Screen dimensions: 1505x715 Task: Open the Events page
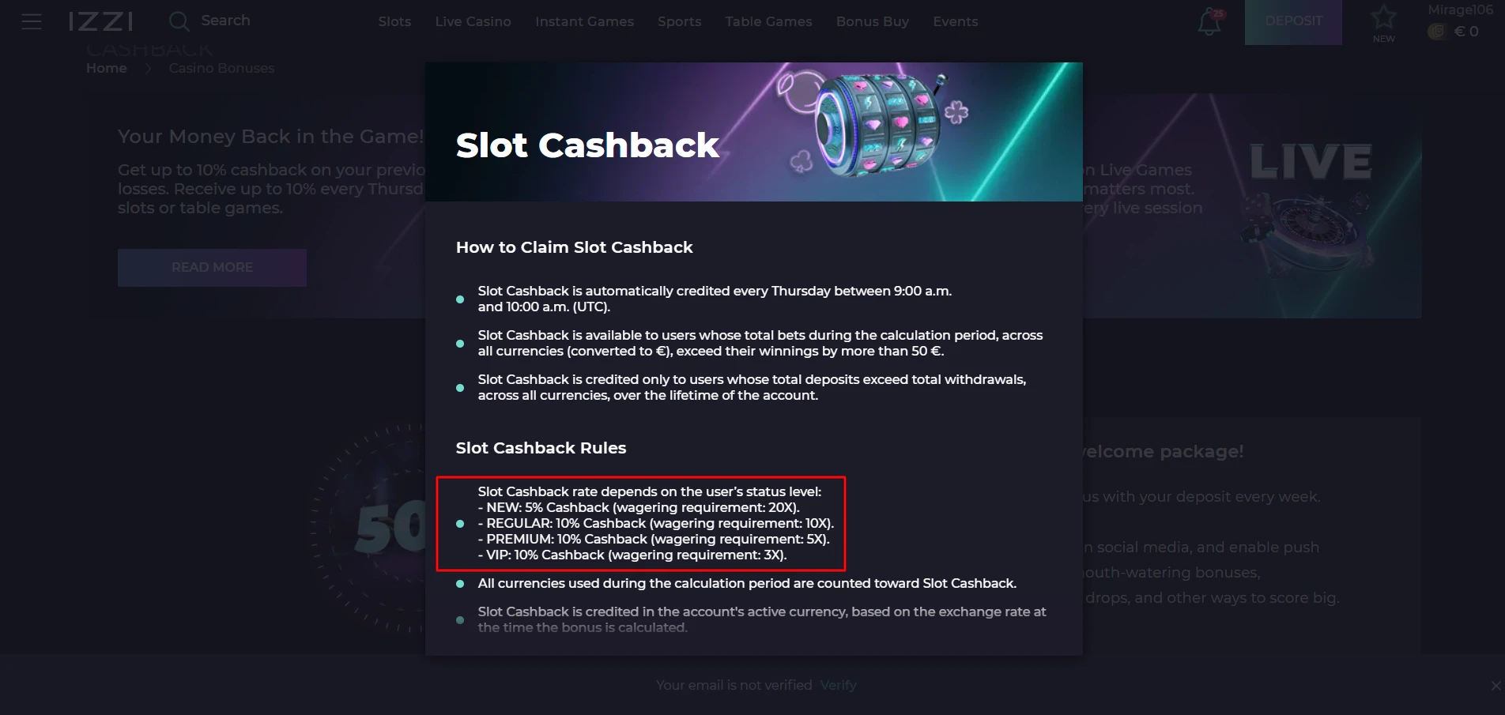point(955,21)
